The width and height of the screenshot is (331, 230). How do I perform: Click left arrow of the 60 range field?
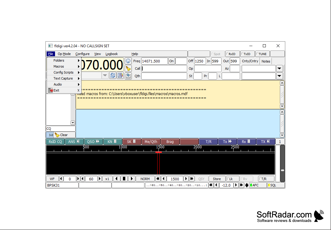(83, 179)
